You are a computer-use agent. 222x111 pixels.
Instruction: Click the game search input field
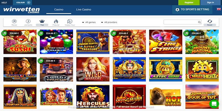click(x=180, y=22)
